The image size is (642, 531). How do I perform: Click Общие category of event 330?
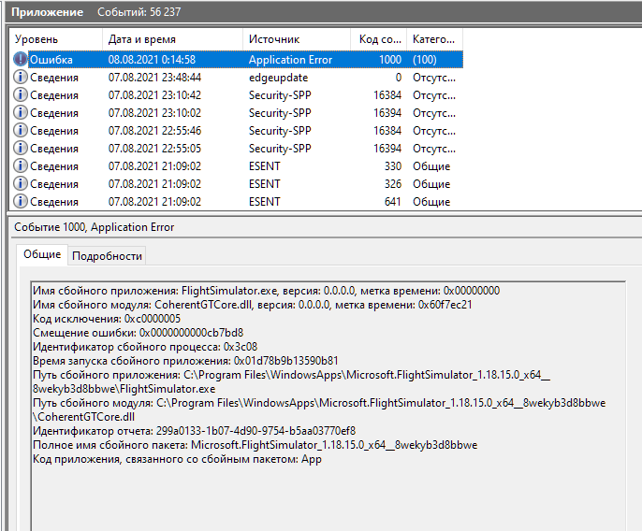(431, 166)
